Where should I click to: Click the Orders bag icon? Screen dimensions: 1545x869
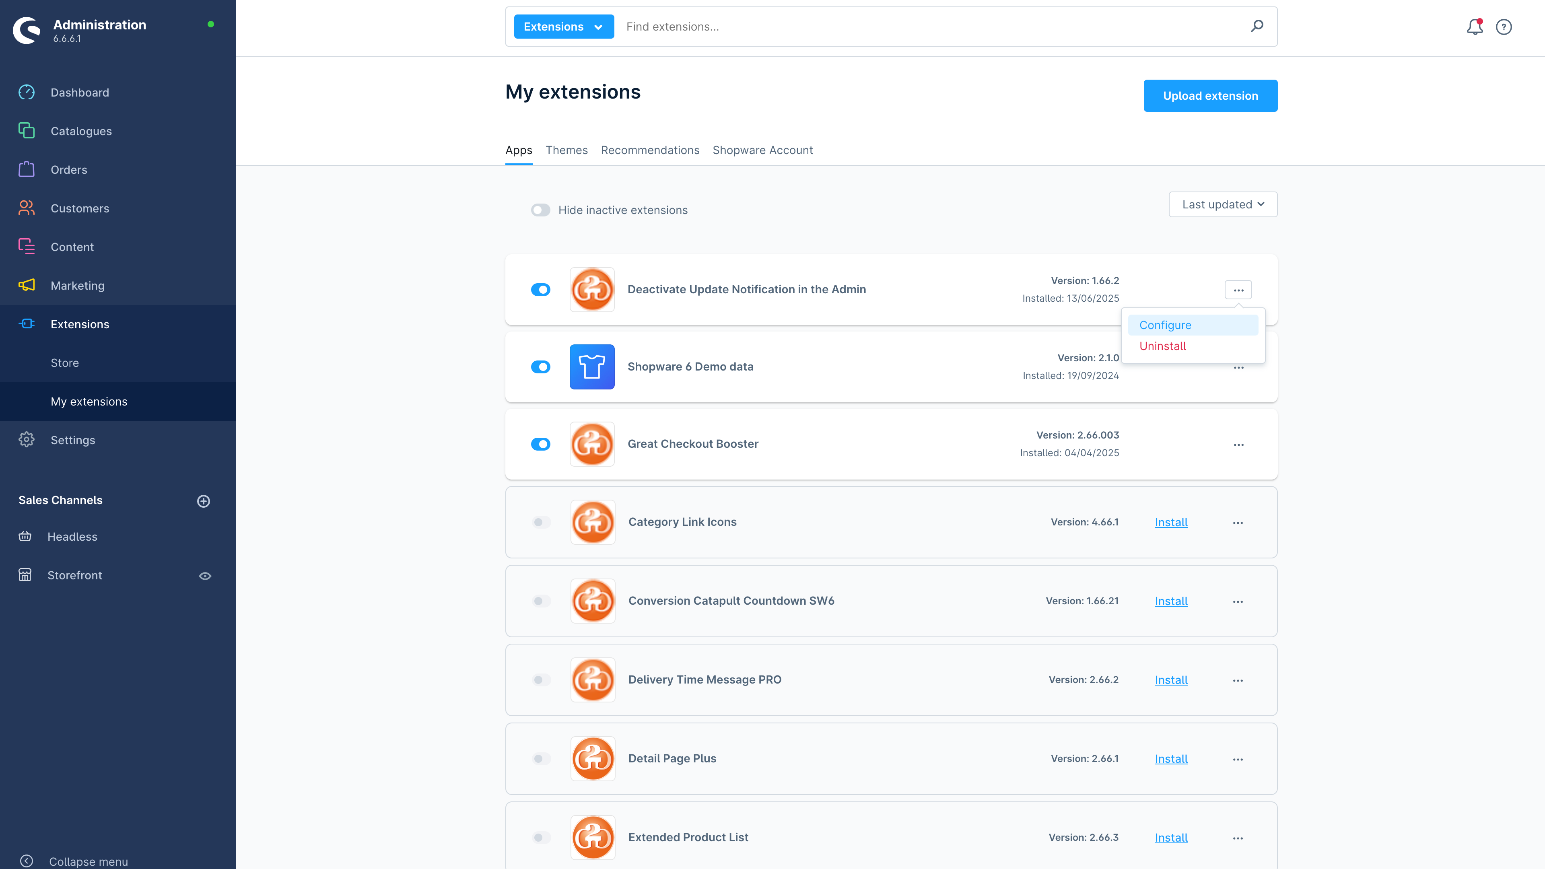[x=27, y=170]
